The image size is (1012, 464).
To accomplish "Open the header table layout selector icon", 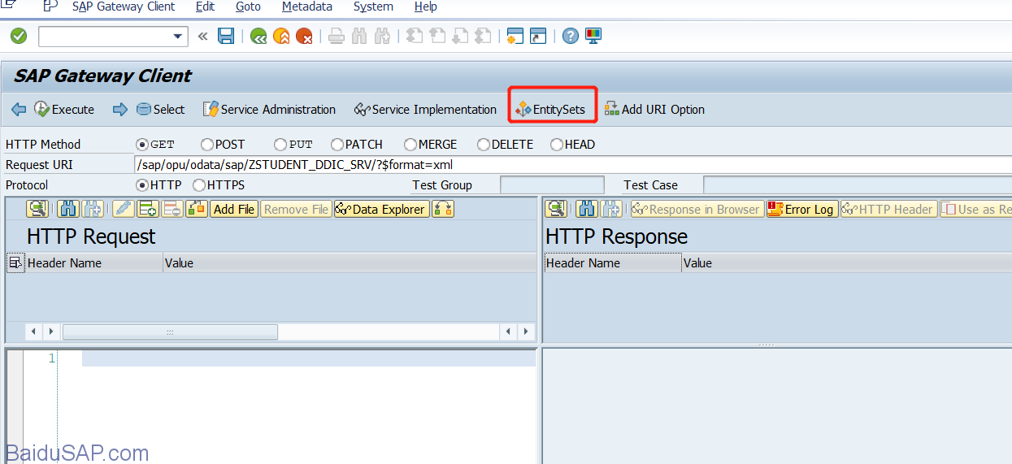I will pyautogui.click(x=15, y=262).
